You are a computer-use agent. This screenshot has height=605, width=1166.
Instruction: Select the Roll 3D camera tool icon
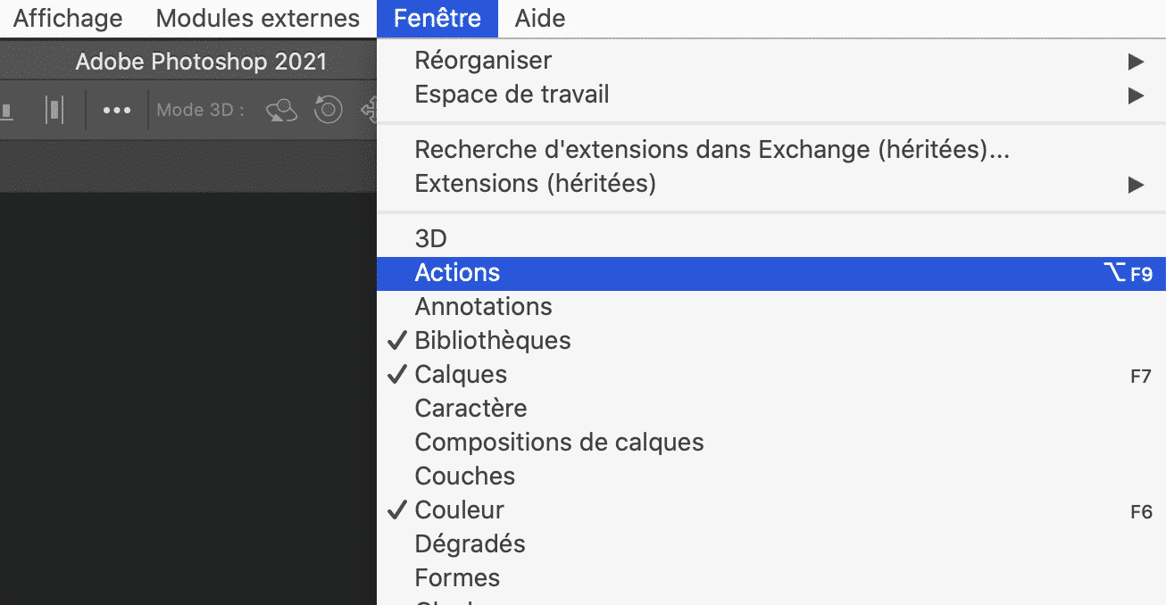pyautogui.click(x=328, y=110)
